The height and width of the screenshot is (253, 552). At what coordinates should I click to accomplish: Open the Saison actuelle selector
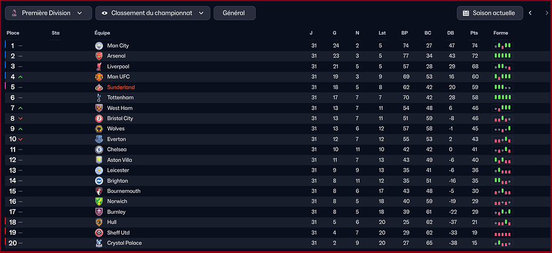[490, 13]
